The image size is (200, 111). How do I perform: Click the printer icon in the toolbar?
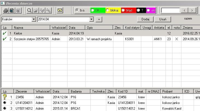(x=6, y=10)
